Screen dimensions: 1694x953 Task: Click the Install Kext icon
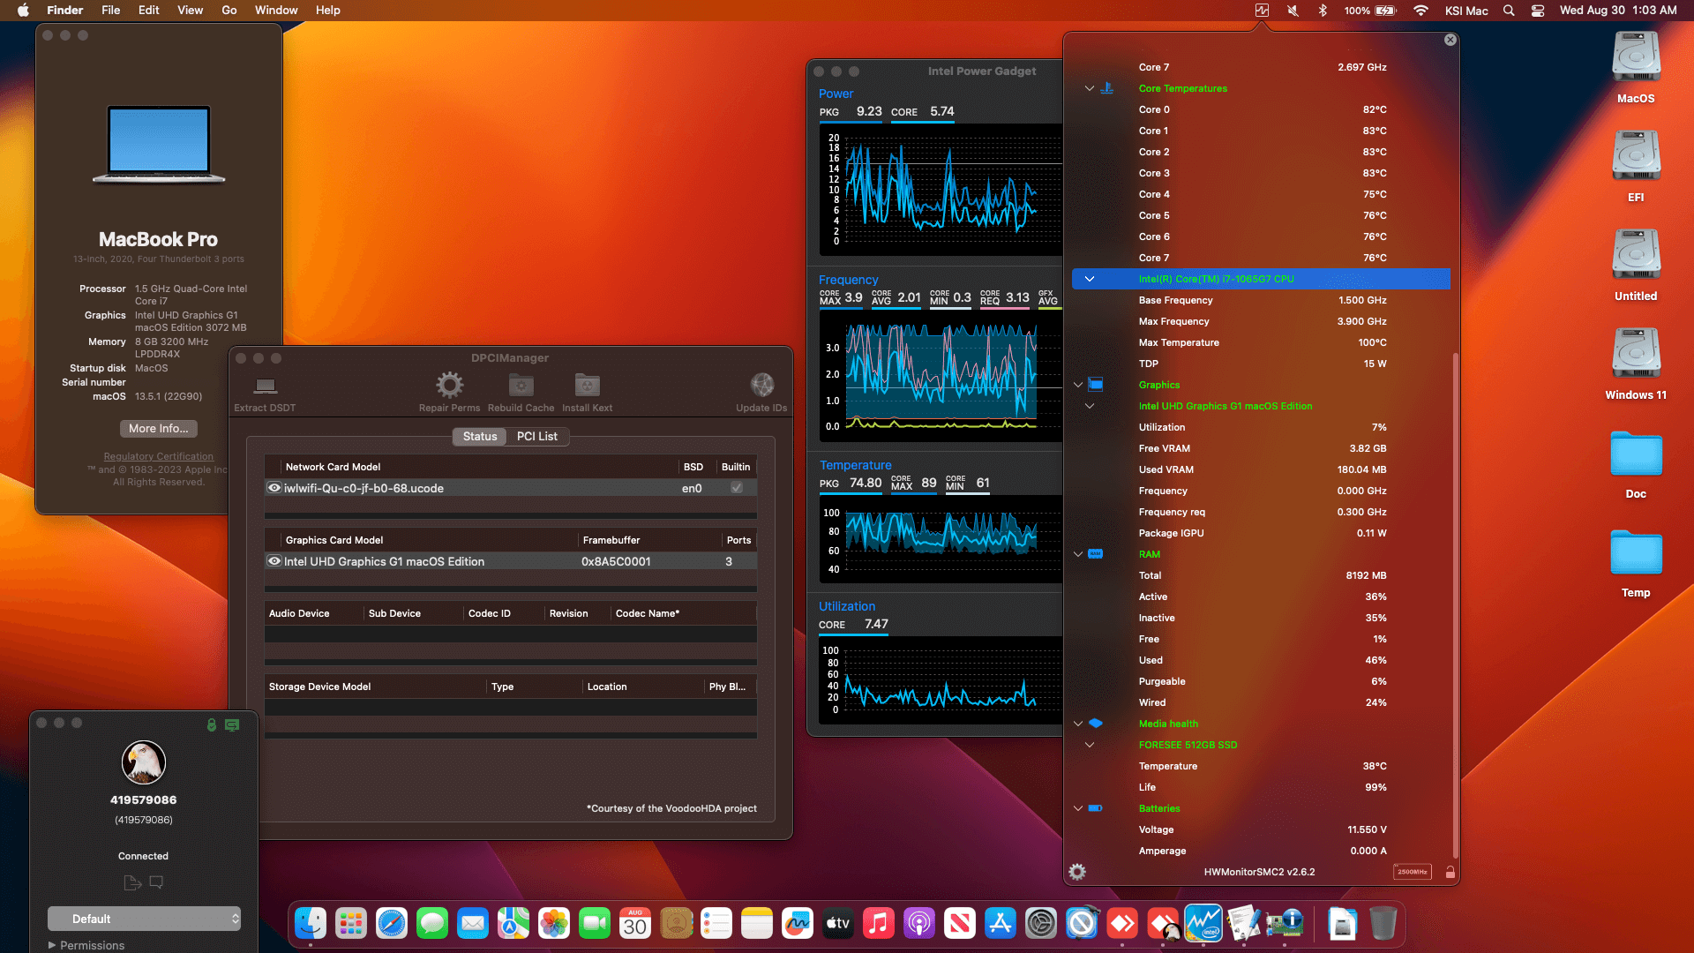[x=587, y=385]
